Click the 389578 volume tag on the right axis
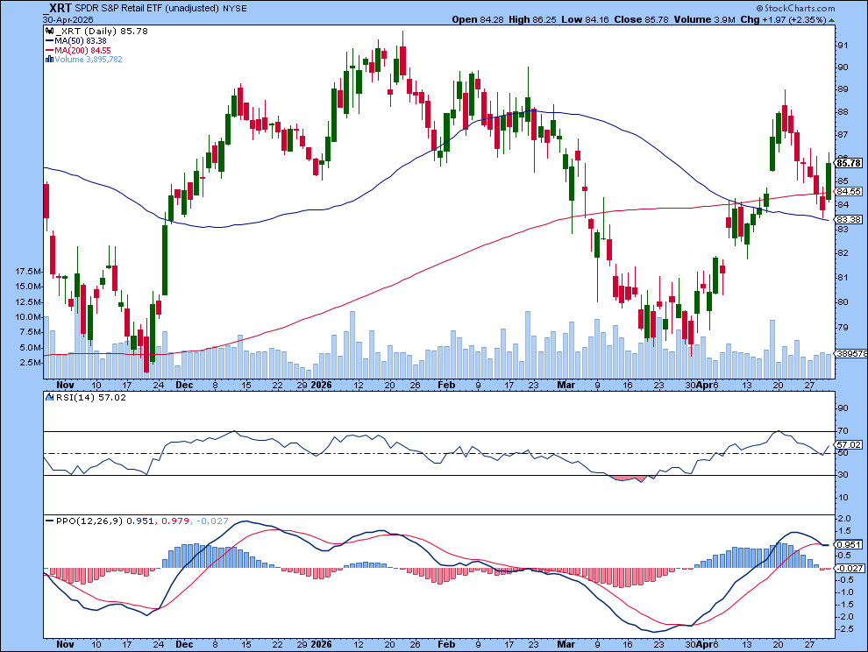The image size is (868, 652). [850, 353]
